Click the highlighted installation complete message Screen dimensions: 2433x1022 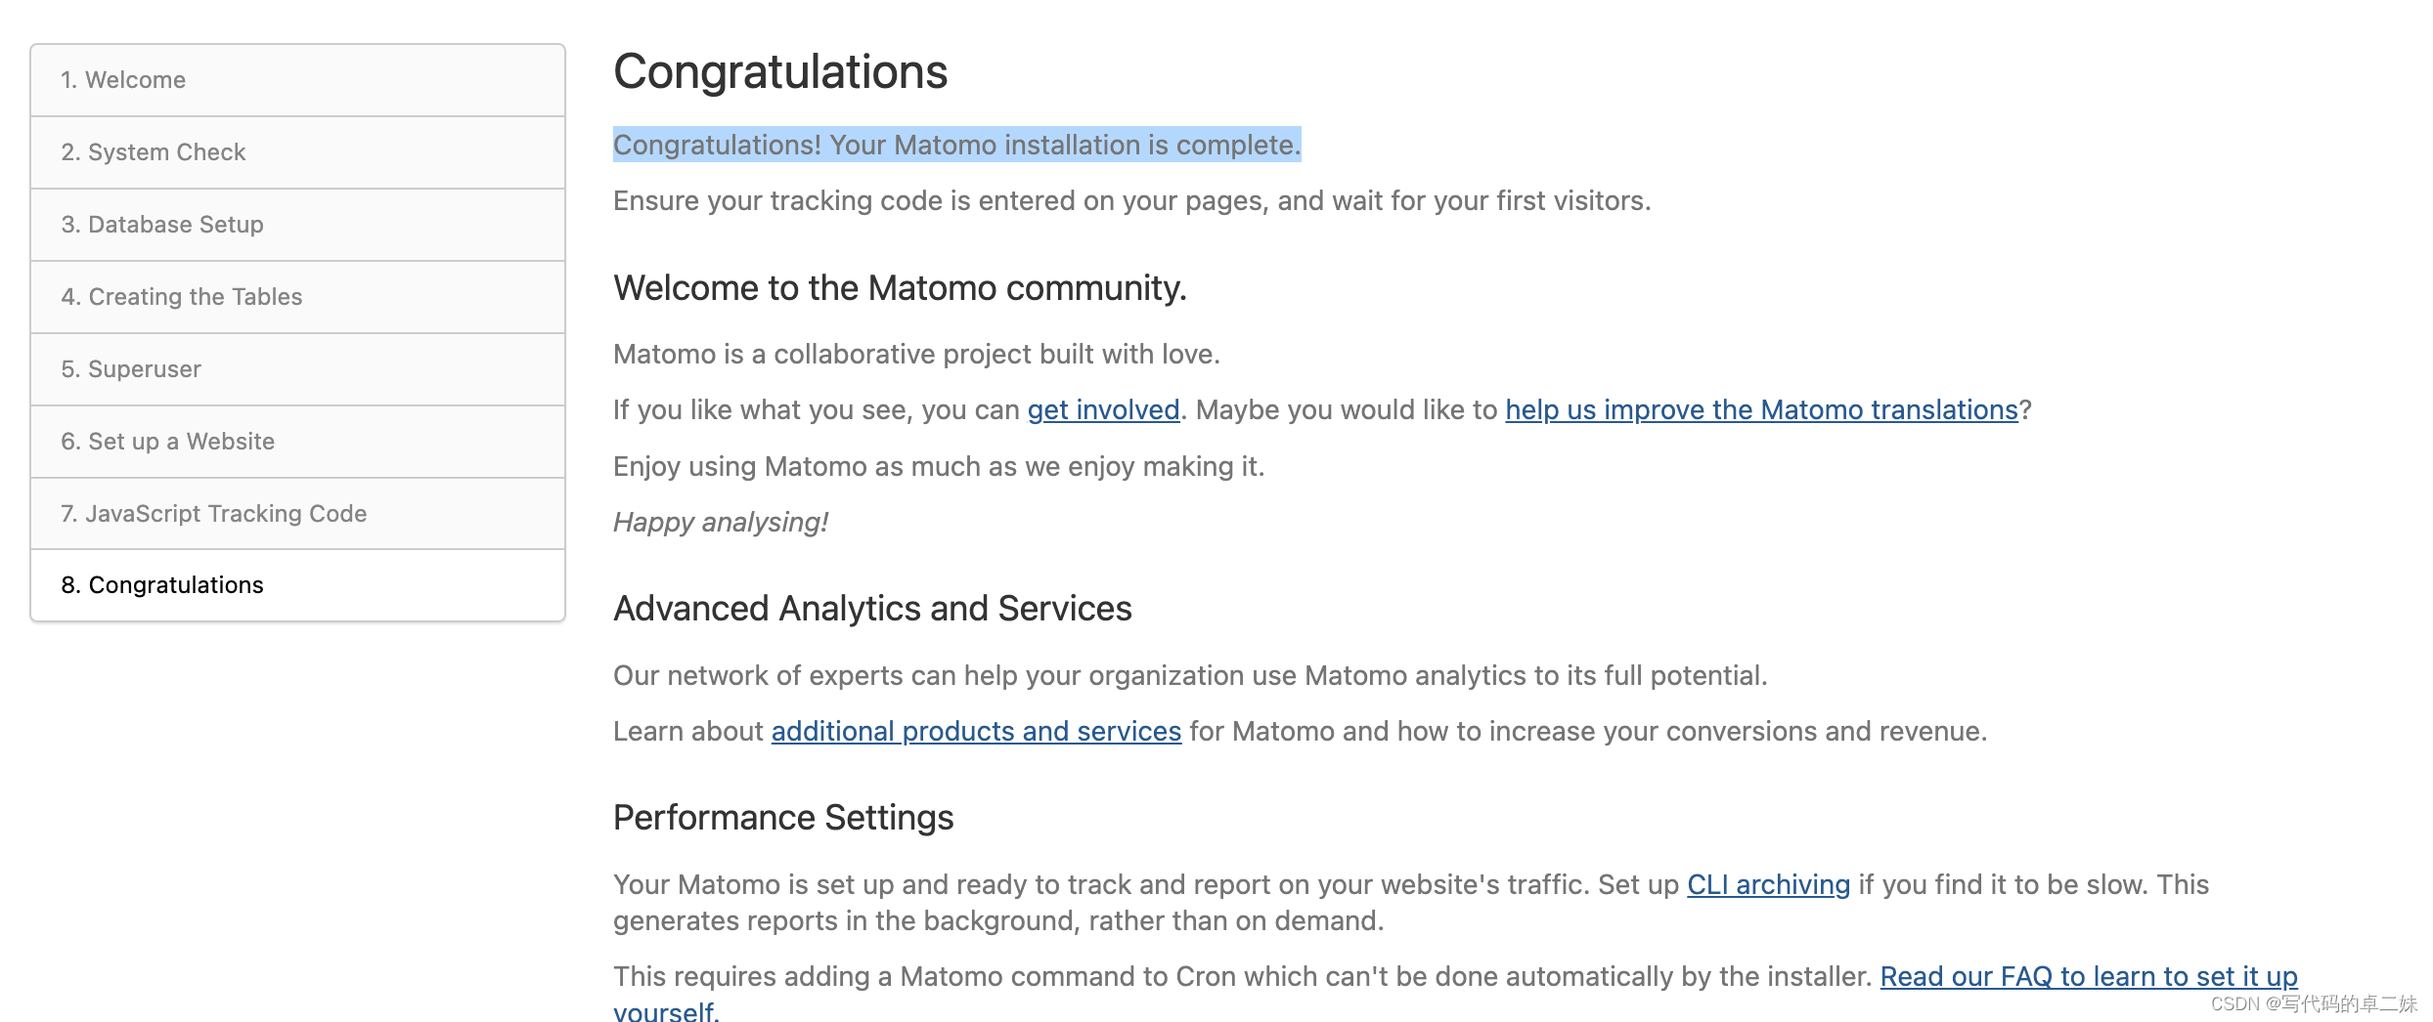click(956, 146)
